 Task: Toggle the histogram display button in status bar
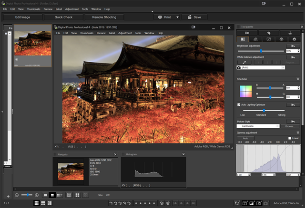click(x=252, y=203)
